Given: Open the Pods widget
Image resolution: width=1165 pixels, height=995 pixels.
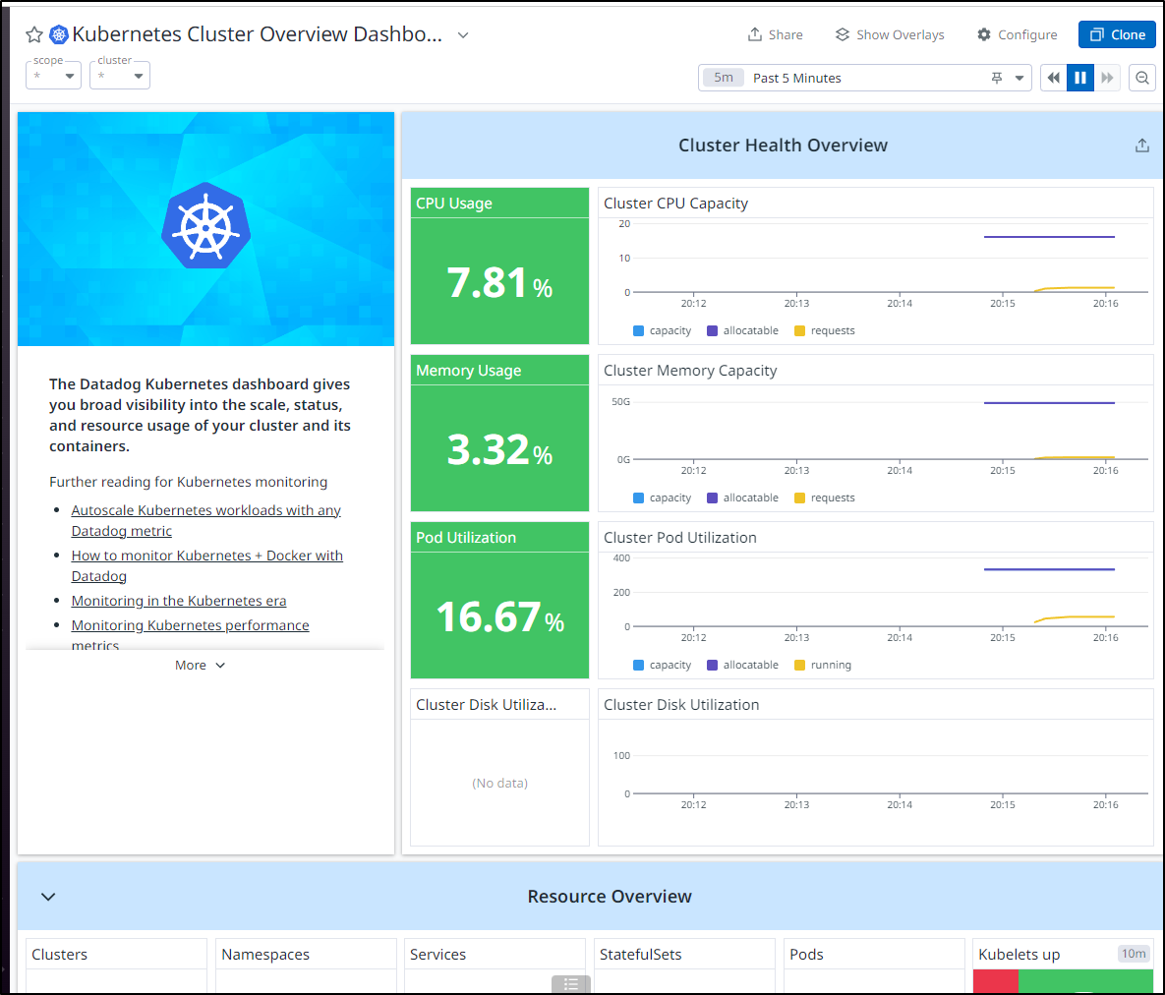Looking at the screenshot, I should pyautogui.click(x=875, y=965).
